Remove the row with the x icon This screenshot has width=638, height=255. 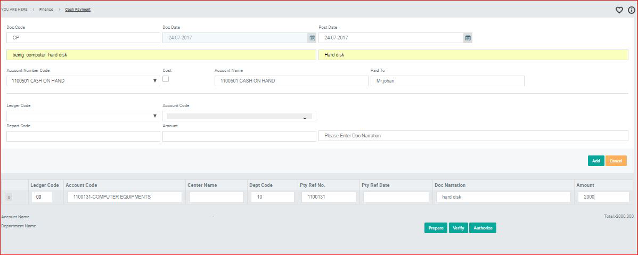coord(9,198)
